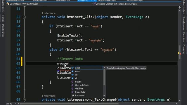Image resolution: width=187 pixels, height=105 pixels.
Task: Click the split editor window icon
Action: (x=180, y=8)
